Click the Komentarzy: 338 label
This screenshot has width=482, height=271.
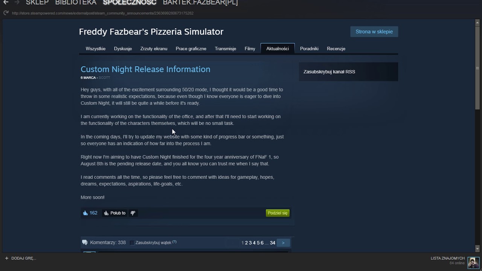pyautogui.click(x=108, y=243)
